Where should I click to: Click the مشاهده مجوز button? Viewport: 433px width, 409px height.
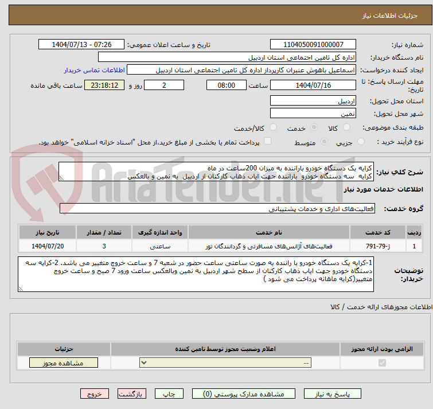click(x=64, y=363)
